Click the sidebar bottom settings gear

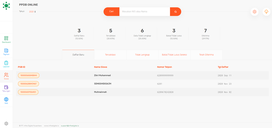[x=6, y=124]
